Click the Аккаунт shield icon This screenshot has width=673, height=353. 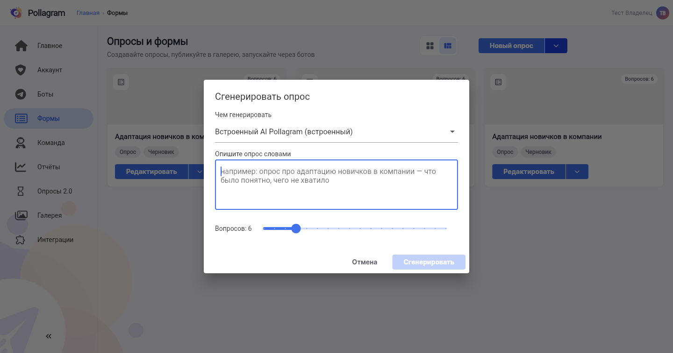(x=21, y=70)
